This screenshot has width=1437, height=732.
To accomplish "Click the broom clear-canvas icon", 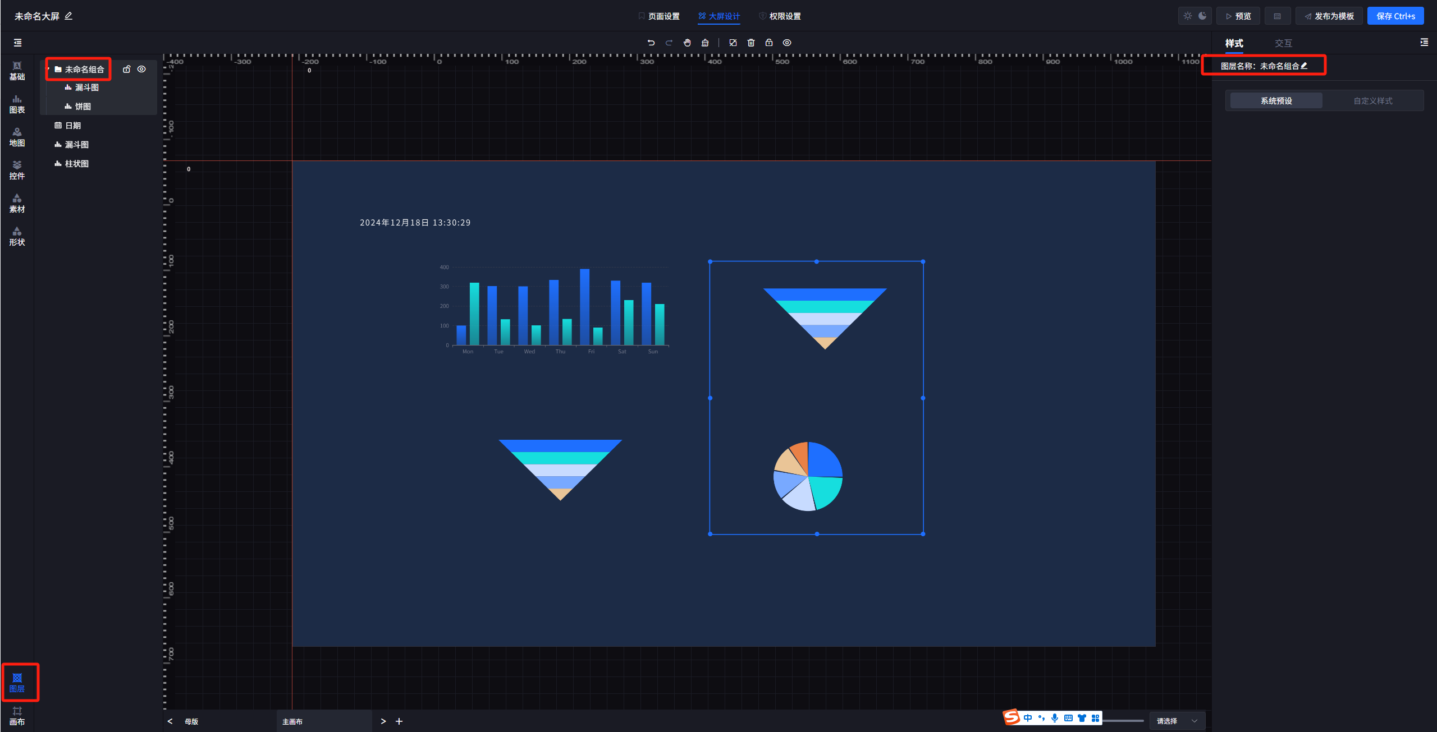I will [x=705, y=43].
